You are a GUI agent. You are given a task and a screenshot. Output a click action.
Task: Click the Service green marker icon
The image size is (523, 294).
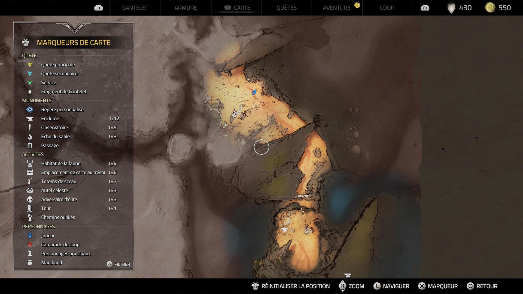point(30,83)
